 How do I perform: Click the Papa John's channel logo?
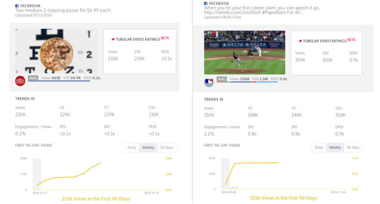pyautogui.click(x=20, y=81)
